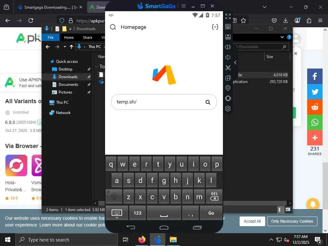Click File Explorer up arrow button
This screenshot has height=246, width=328.
click(x=71, y=47)
